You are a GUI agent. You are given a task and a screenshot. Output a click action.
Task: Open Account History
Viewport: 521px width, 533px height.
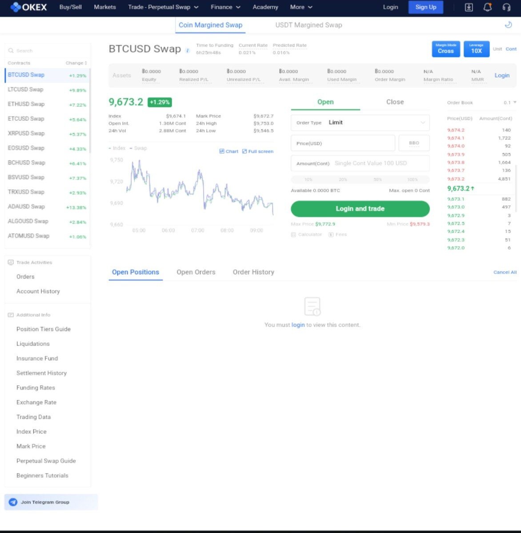(x=38, y=291)
